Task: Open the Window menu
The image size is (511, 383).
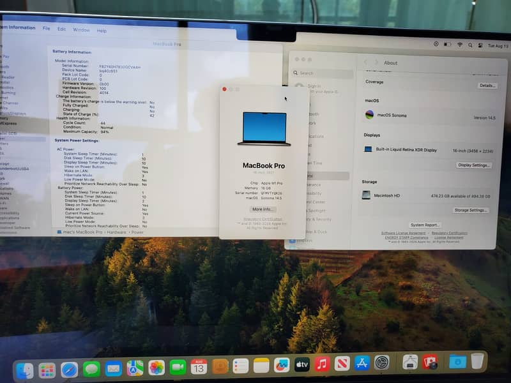Action: pos(81,30)
